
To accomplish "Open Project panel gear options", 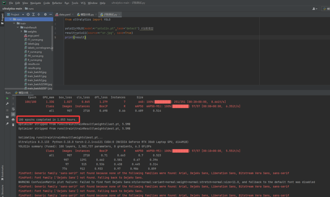I will pyautogui.click(x=45, y=15).
